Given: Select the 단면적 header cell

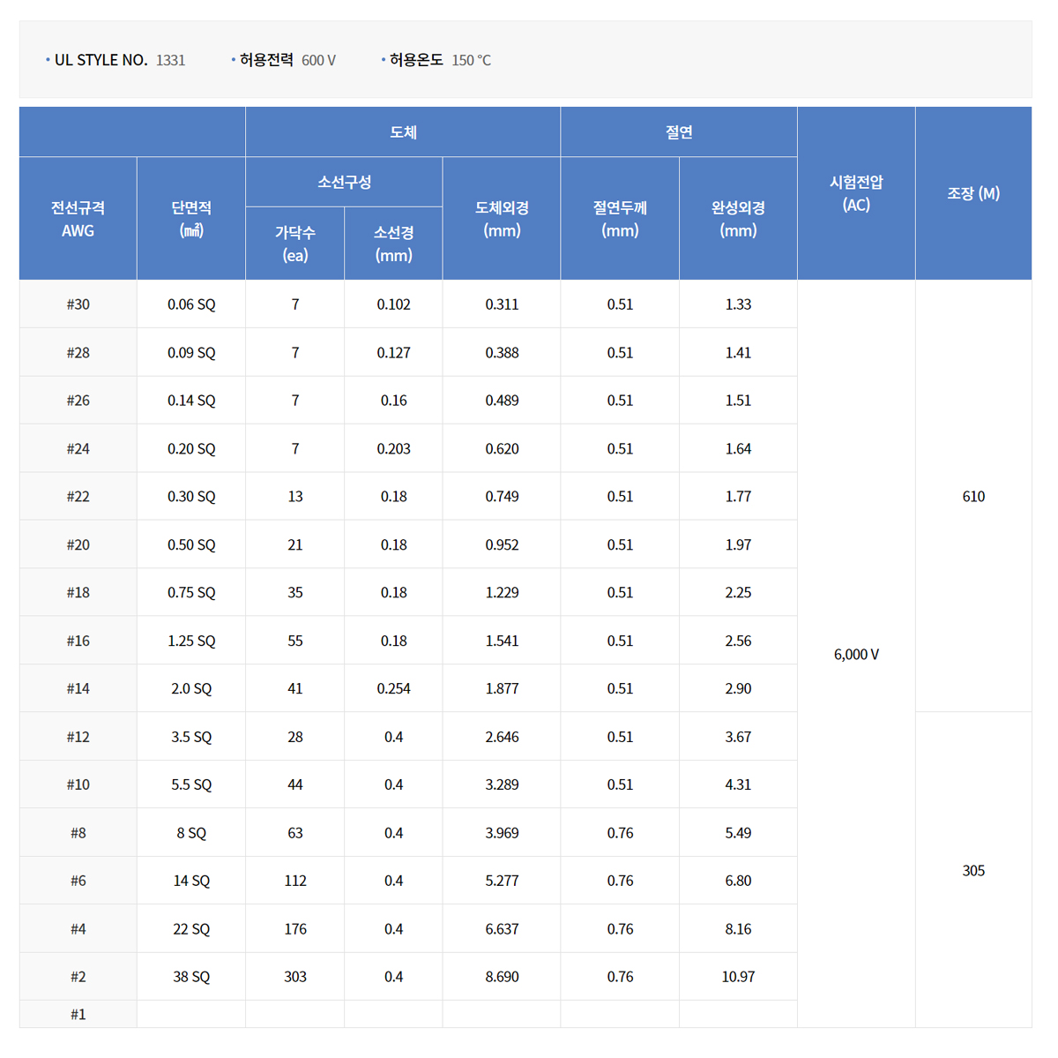Looking at the screenshot, I should (191, 219).
